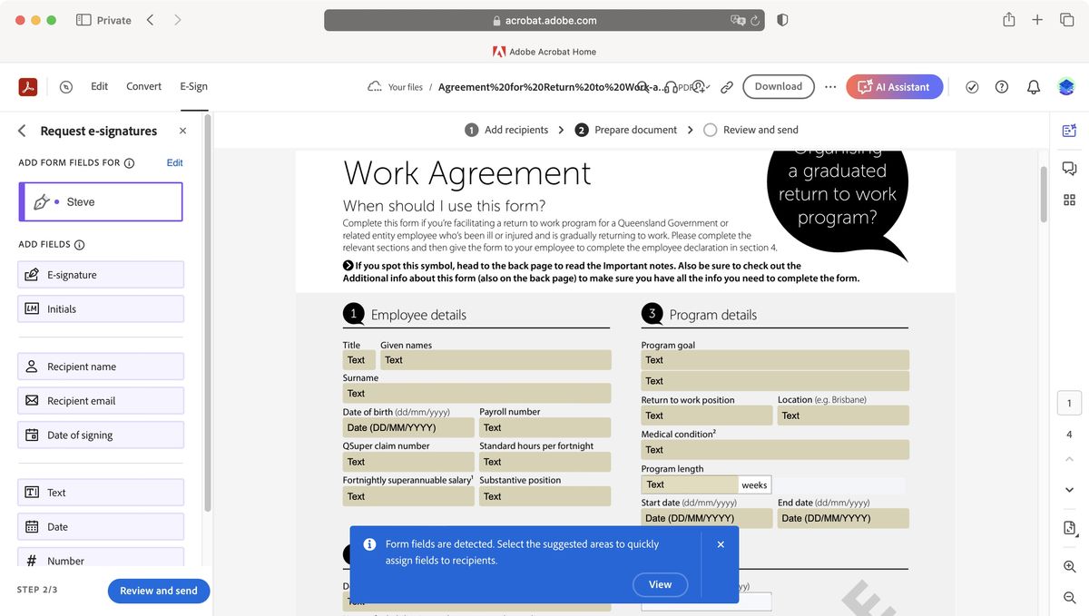Viewport: 1089px width, 616px height.
Task: Open the Help question mark icon
Action: click(1001, 86)
